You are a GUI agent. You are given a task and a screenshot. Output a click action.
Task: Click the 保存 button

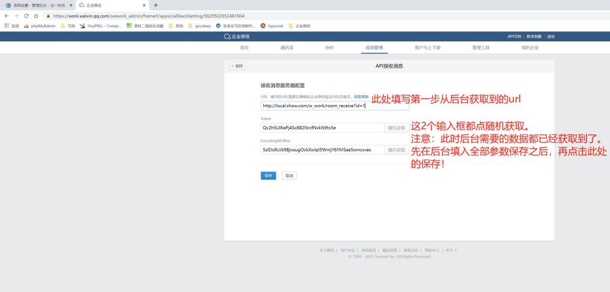268,175
